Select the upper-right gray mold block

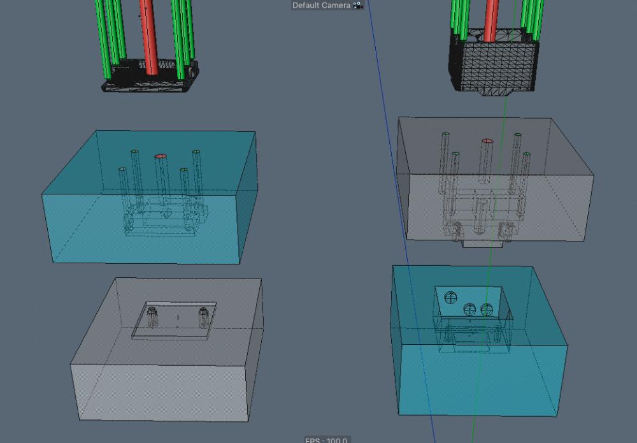coord(561,191)
